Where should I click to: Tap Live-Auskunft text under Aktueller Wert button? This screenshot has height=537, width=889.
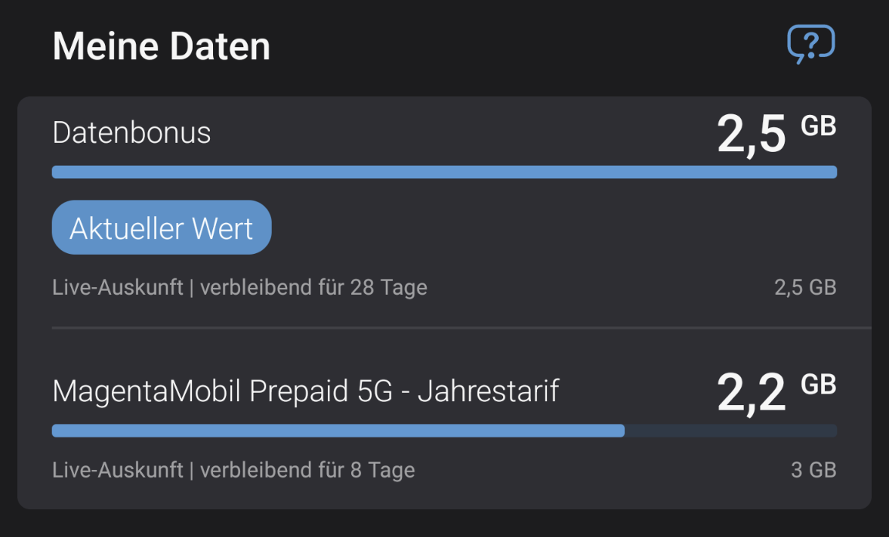[x=117, y=288]
